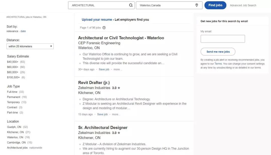Sort results by date
Image resolution: width=271 pixels, height=155 pixels.
(23, 31)
